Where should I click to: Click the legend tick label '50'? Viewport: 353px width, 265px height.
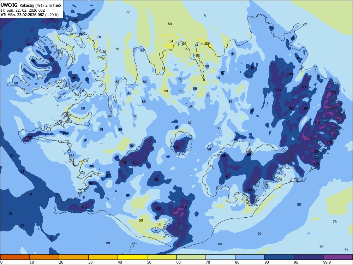tap(149, 262)
